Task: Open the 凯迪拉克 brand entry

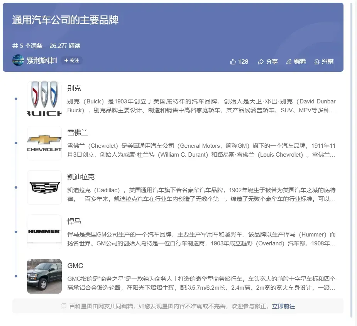Action: point(80,177)
